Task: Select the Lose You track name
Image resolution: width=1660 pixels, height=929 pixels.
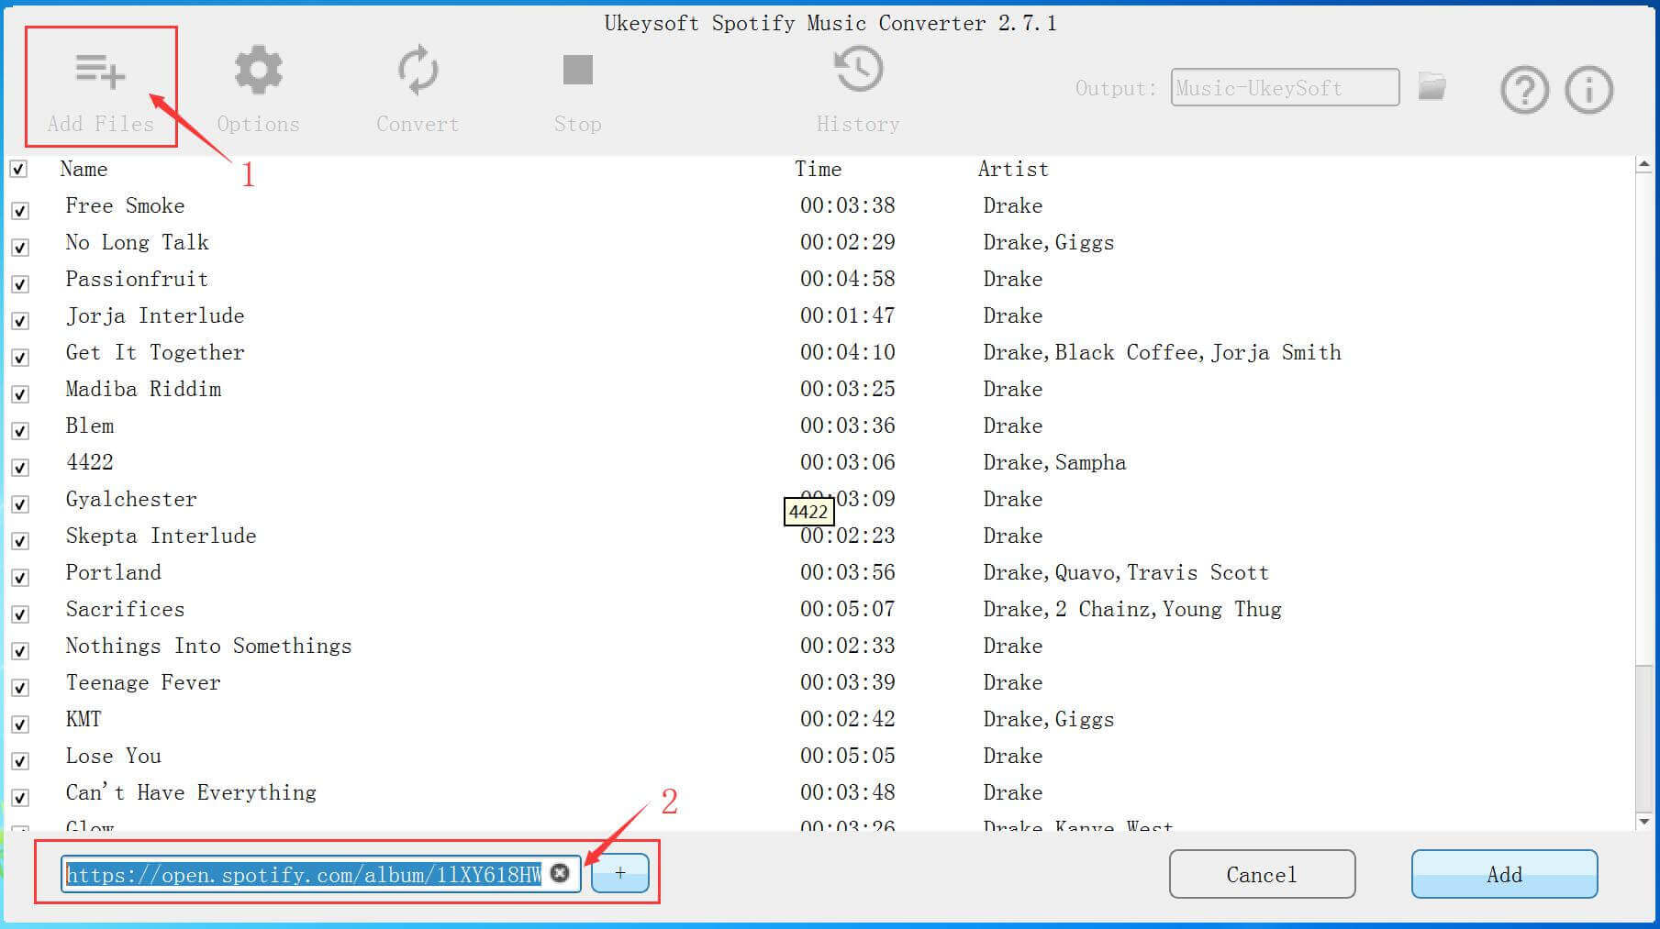Action: 113,756
